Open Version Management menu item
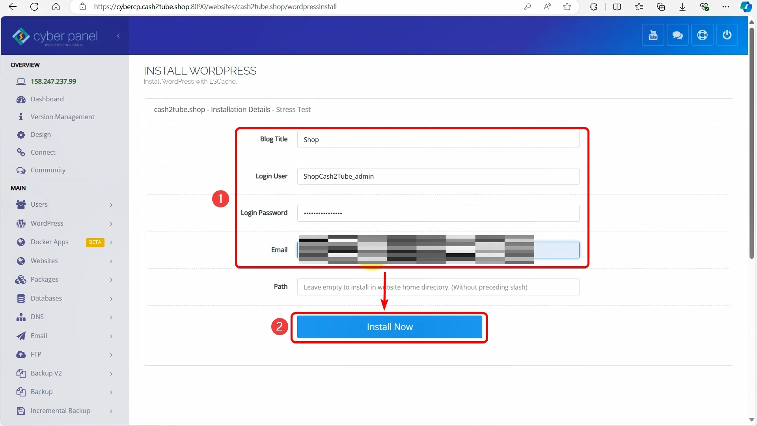The width and height of the screenshot is (757, 426). click(x=62, y=117)
